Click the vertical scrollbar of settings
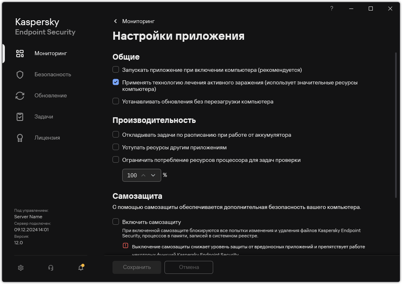This screenshot has height=284, width=402. click(396, 125)
